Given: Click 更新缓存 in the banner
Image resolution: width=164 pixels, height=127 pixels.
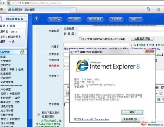Looking at the screenshot, I should point(116,19).
